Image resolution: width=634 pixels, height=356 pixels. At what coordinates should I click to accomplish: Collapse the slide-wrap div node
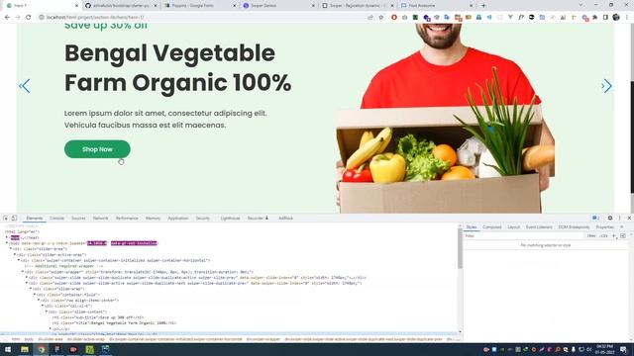tap(31, 289)
